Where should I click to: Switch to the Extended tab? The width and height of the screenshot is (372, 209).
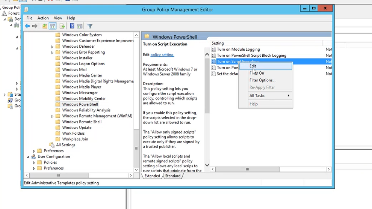coord(152,176)
